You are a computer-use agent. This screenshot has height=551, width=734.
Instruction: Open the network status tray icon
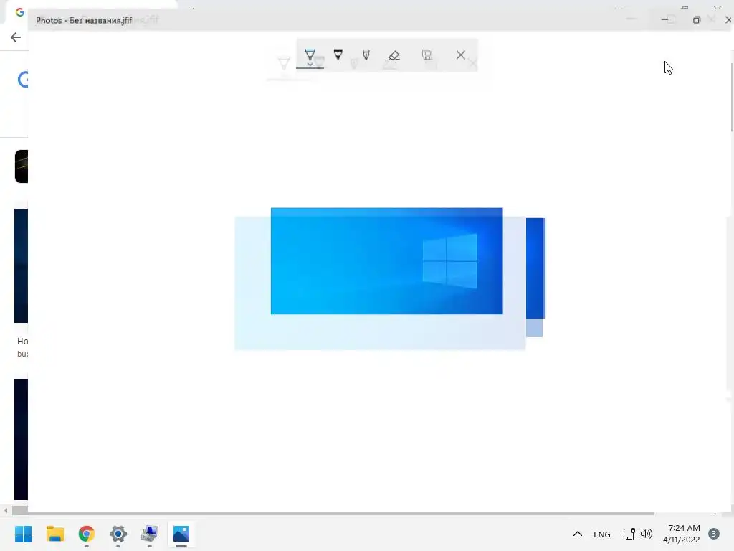tap(629, 534)
